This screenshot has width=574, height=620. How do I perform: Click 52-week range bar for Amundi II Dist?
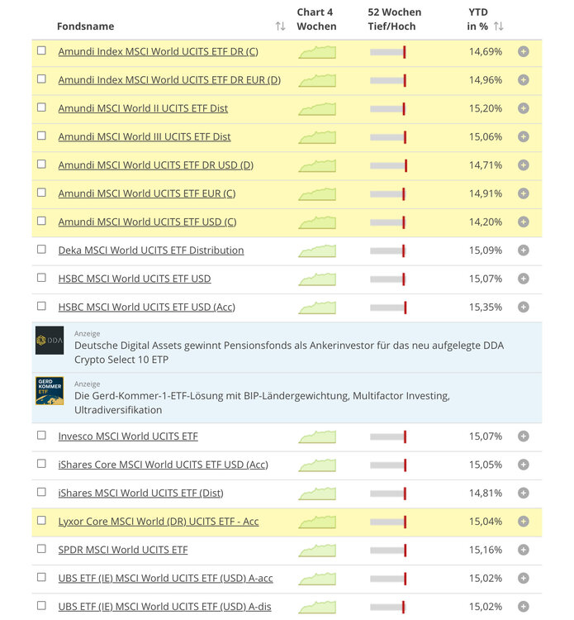pyautogui.click(x=388, y=109)
